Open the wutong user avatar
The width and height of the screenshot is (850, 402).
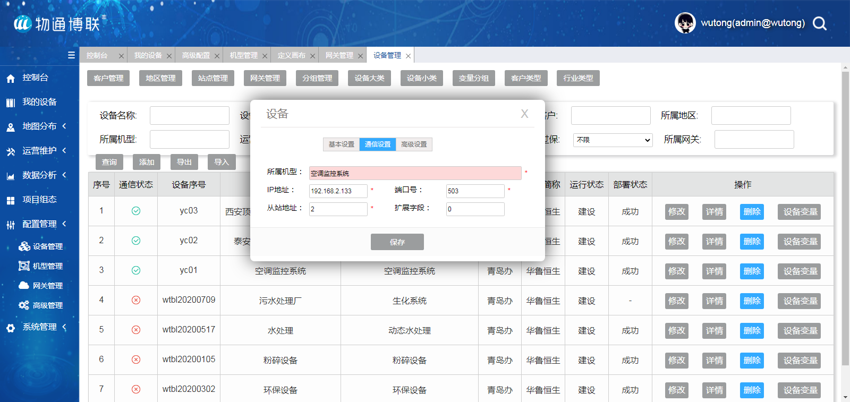point(685,23)
